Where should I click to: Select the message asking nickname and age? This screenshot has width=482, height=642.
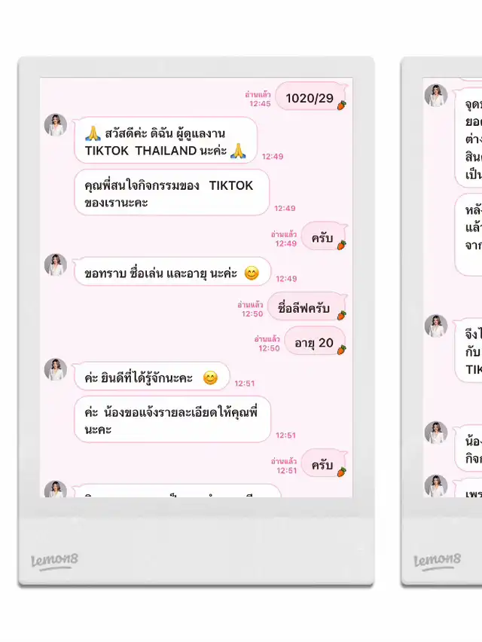click(172, 271)
